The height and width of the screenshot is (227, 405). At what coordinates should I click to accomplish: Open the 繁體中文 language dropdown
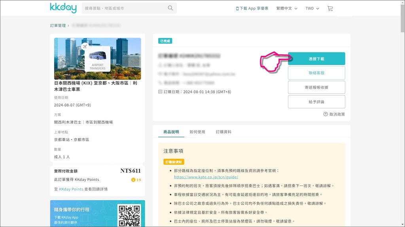click(x=287, y=8)
